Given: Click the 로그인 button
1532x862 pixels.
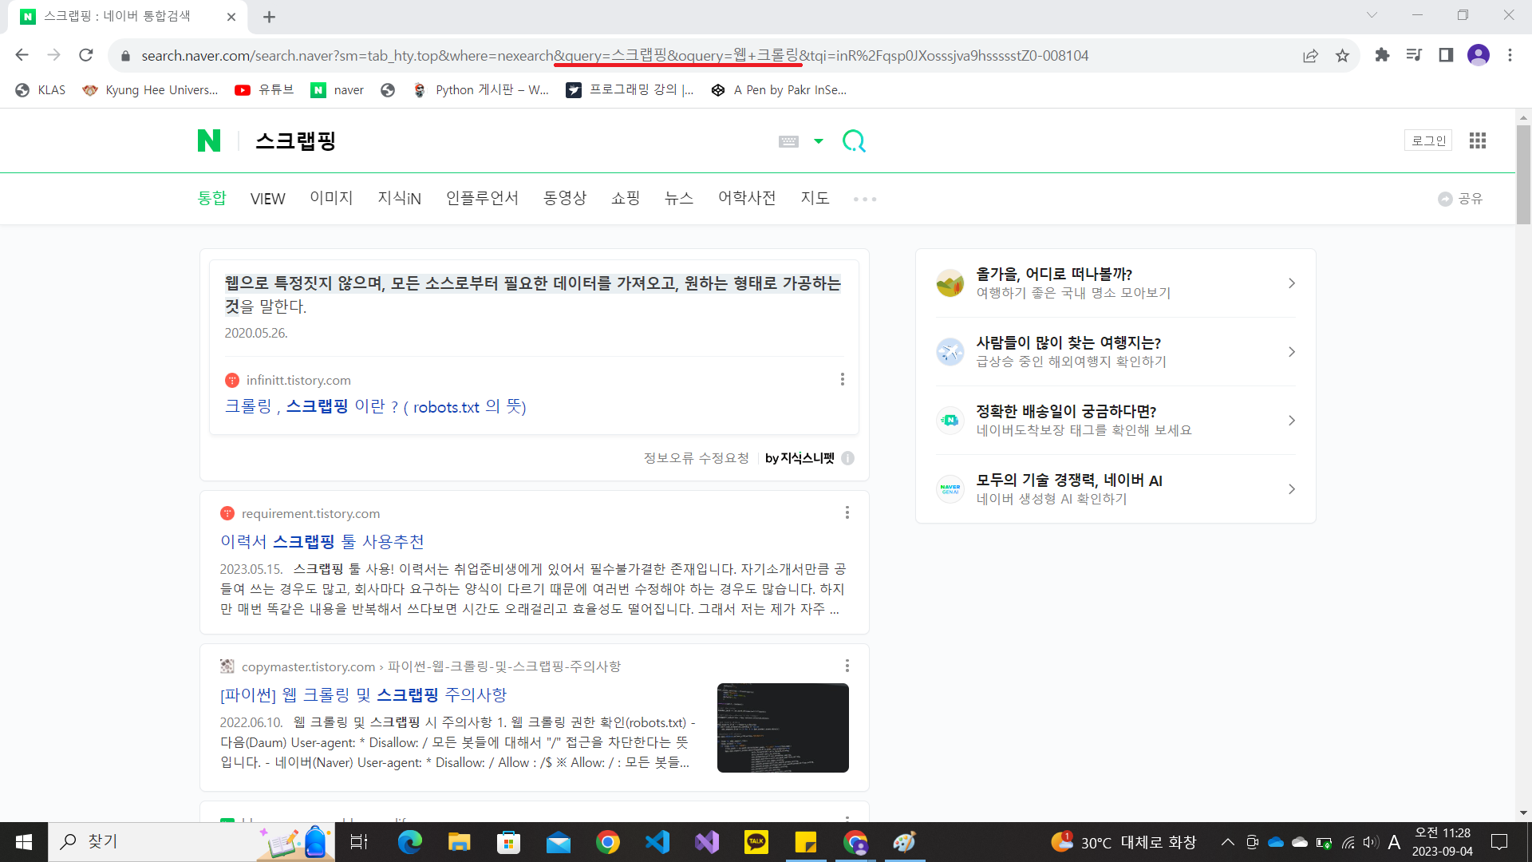Looking at the screenshot, I should 1427,140.
